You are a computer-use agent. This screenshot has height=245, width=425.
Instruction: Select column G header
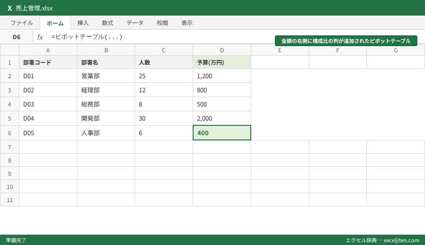396,50
